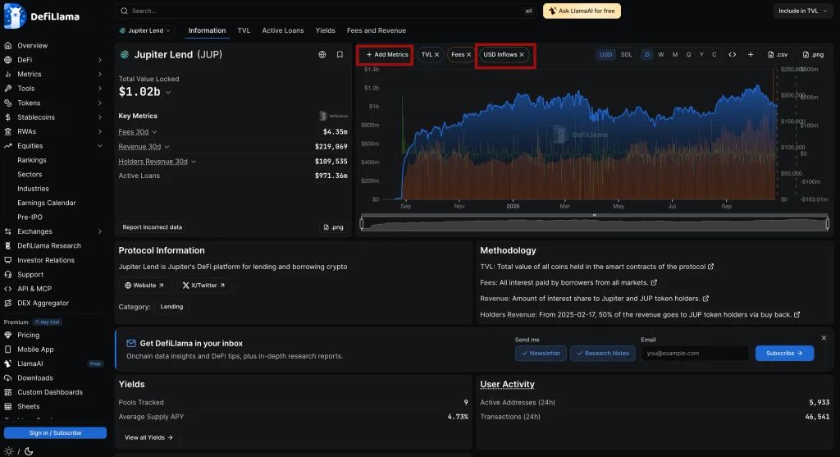
Task: Click the RWAs bank icon
Action: pos(8,131)
